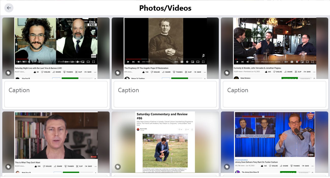The width and height of the screenshot is (330, 178).
Task: Tag the Curiosity & Wonder Vervaeke photo
Action: [227, 73]
